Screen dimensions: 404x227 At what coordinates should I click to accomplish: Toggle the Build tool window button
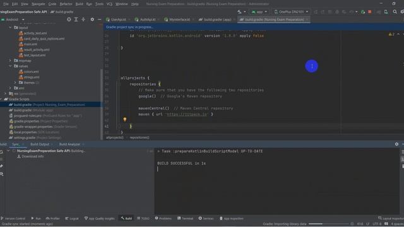126,219
